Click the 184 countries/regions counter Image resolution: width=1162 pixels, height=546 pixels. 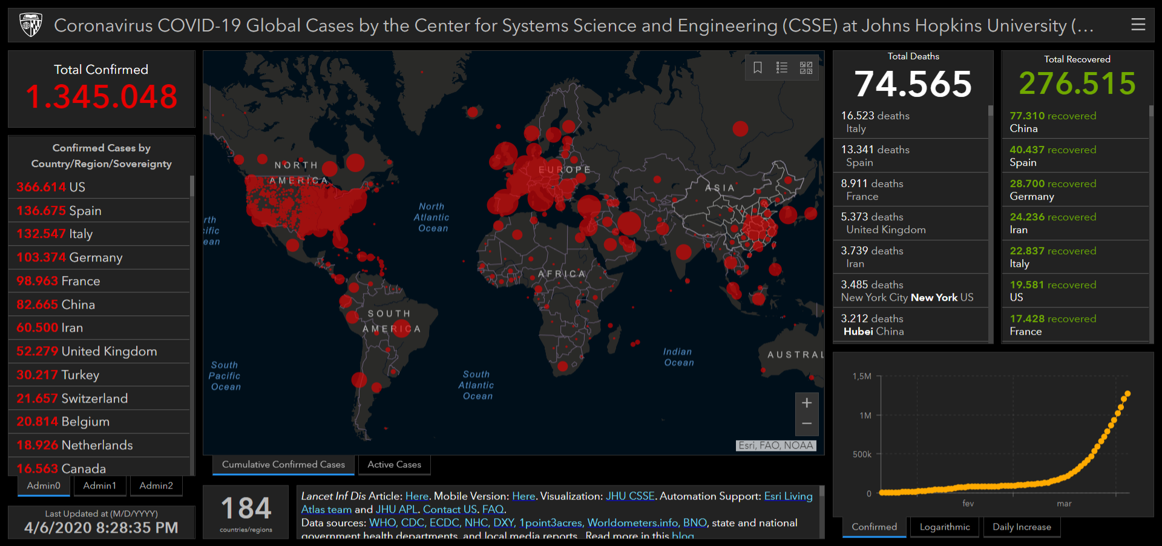click(246, 512)
